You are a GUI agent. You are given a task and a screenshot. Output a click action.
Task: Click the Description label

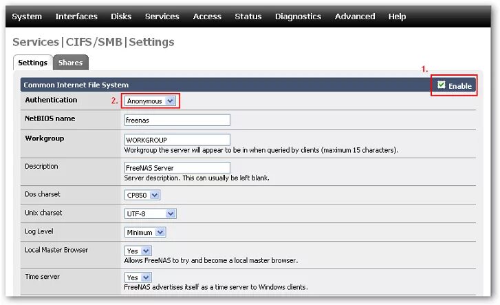click(41, 166)
